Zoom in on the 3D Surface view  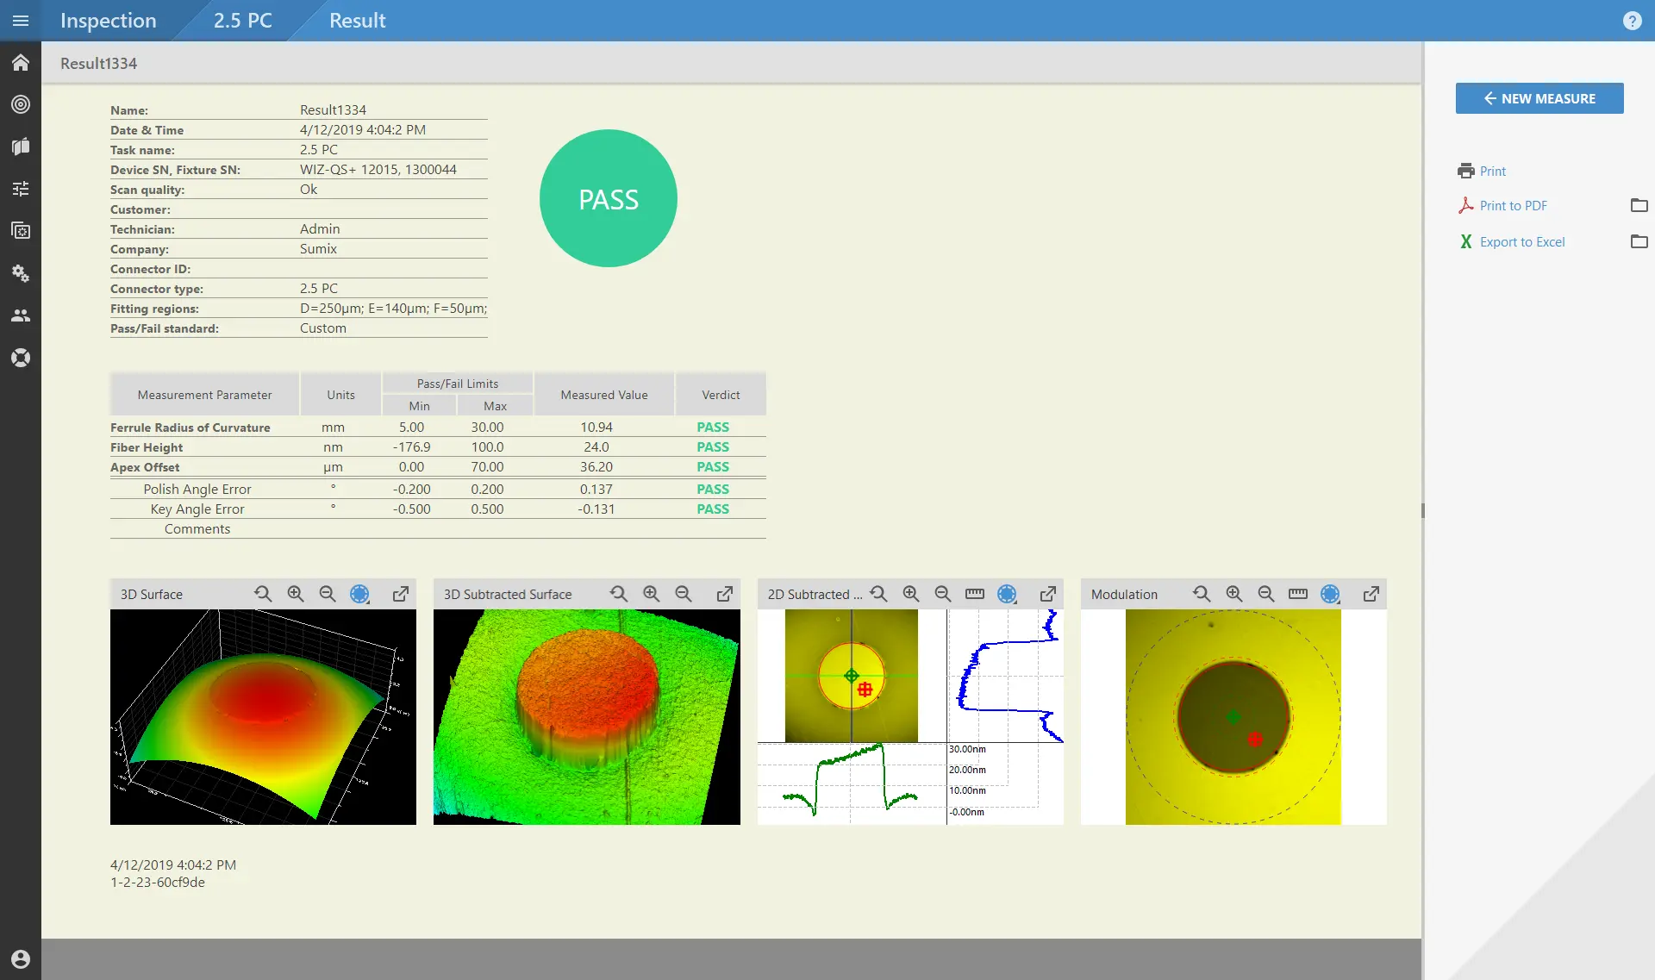(x=295, y=594)
